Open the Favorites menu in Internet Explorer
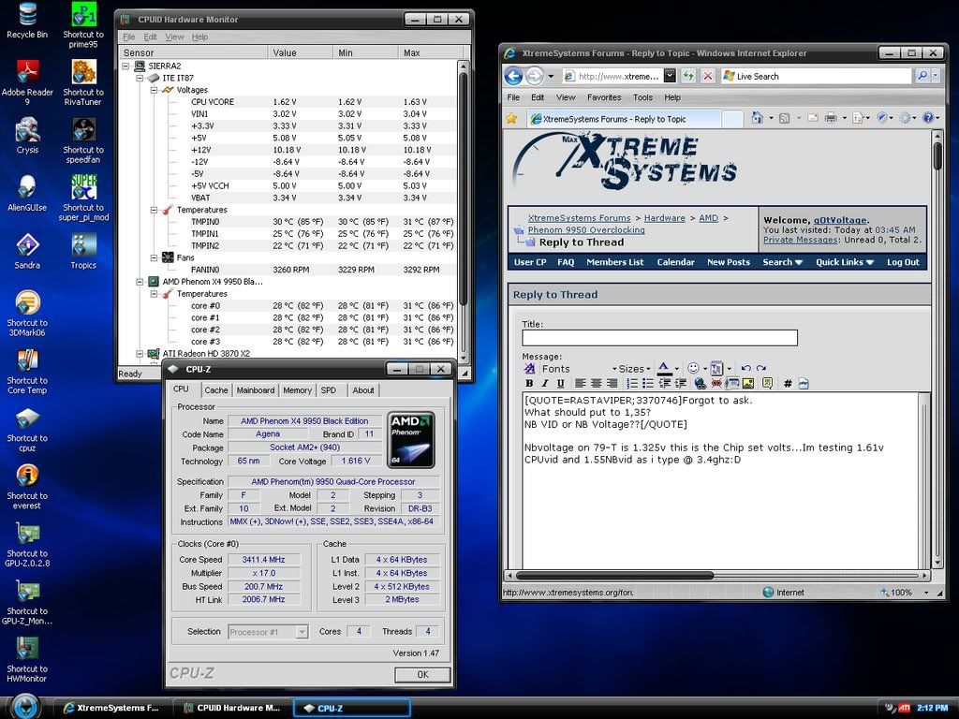Image resolution: width=959 pixels, height=719 pixels. (604, 97)
